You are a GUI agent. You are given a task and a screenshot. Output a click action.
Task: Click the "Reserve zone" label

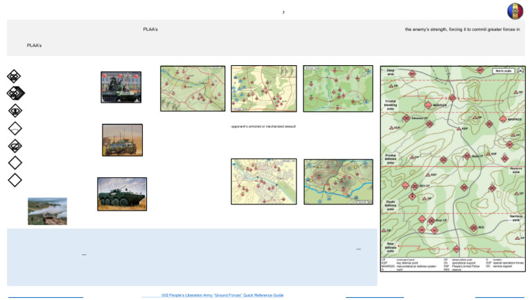[x=516, y=170]
